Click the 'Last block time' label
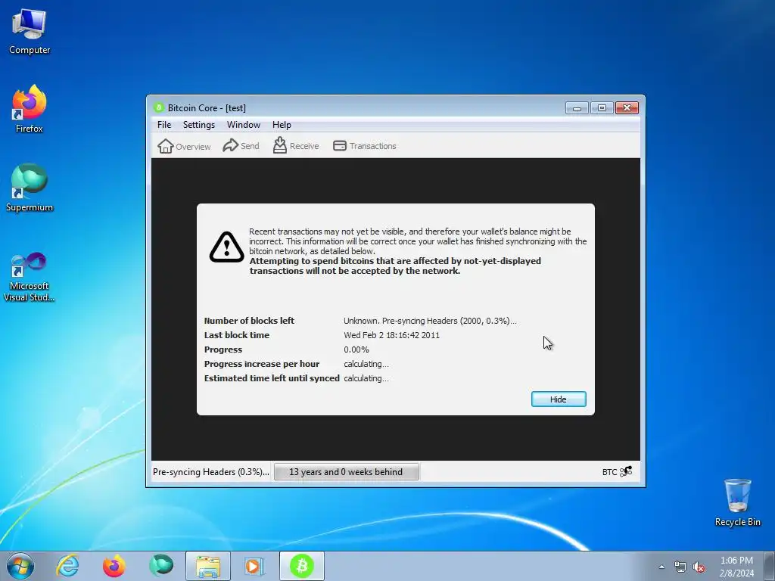The width and height of the screenshot is (775, 581). [x=237, y=335]
